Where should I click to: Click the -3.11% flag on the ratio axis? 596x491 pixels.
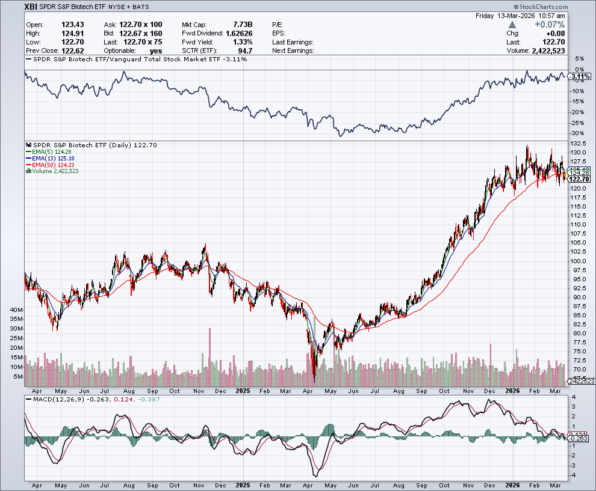580,77
